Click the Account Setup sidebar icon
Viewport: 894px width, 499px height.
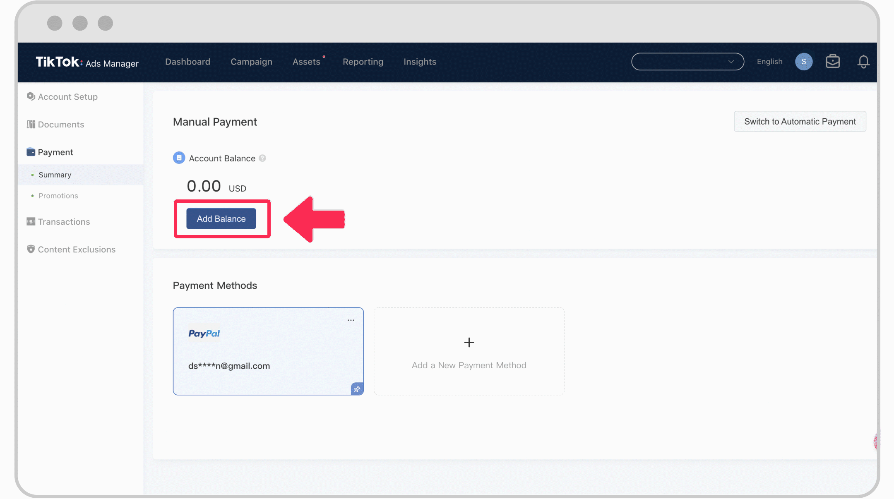click(31, 96)
